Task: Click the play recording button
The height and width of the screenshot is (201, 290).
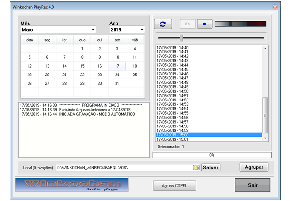Action: 188,24
